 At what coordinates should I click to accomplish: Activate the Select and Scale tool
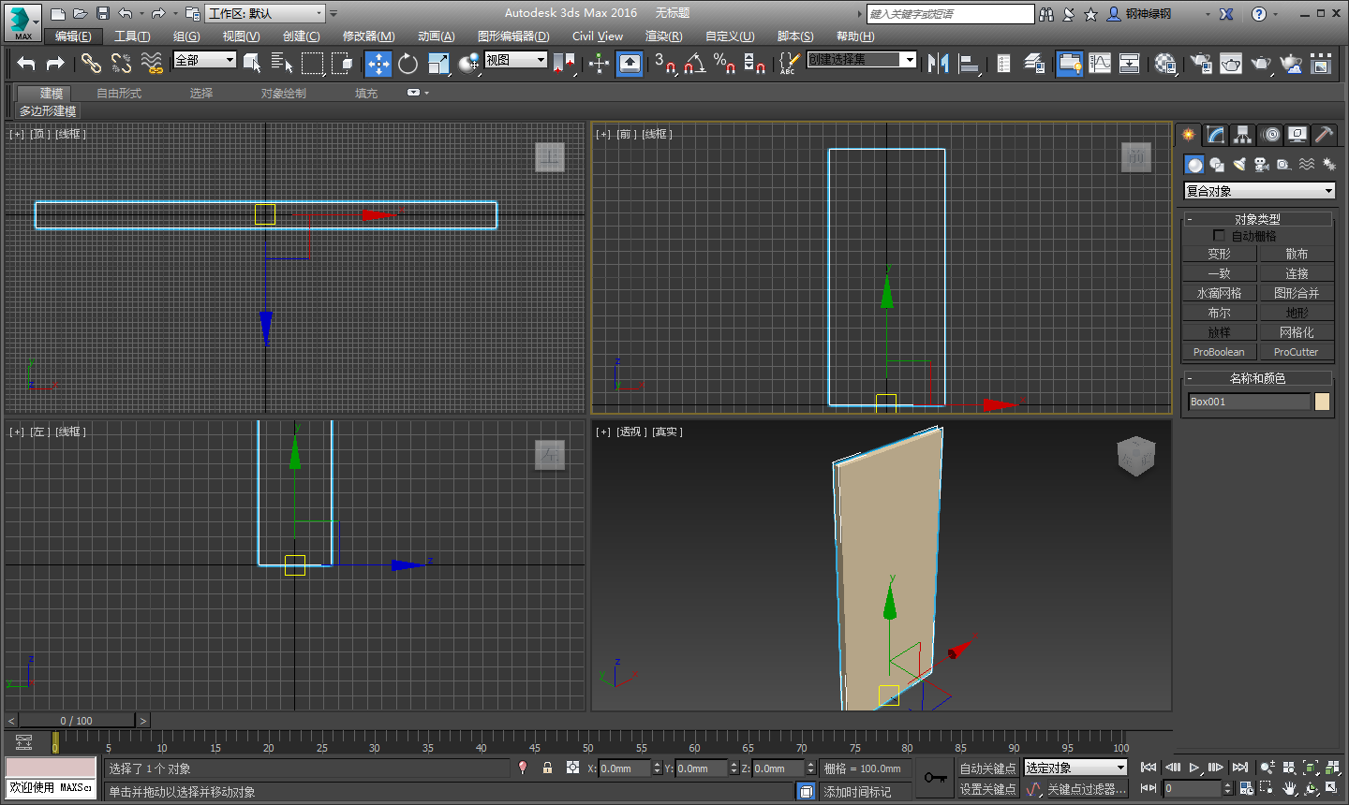coord(438,63)
